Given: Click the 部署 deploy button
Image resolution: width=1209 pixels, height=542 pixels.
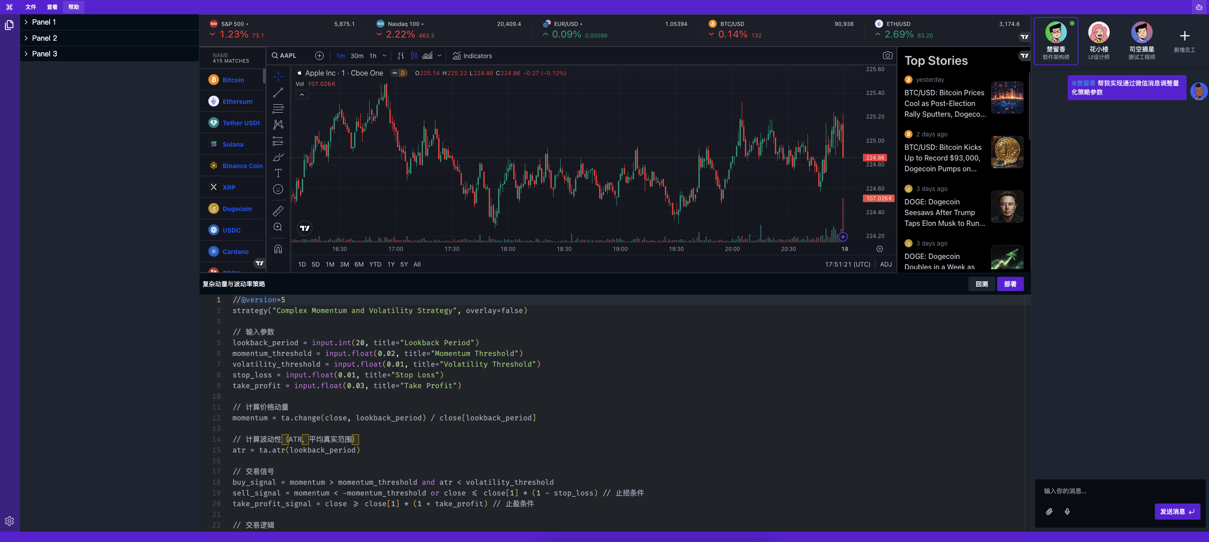Looking at the screenshot, I should 1010,284.
